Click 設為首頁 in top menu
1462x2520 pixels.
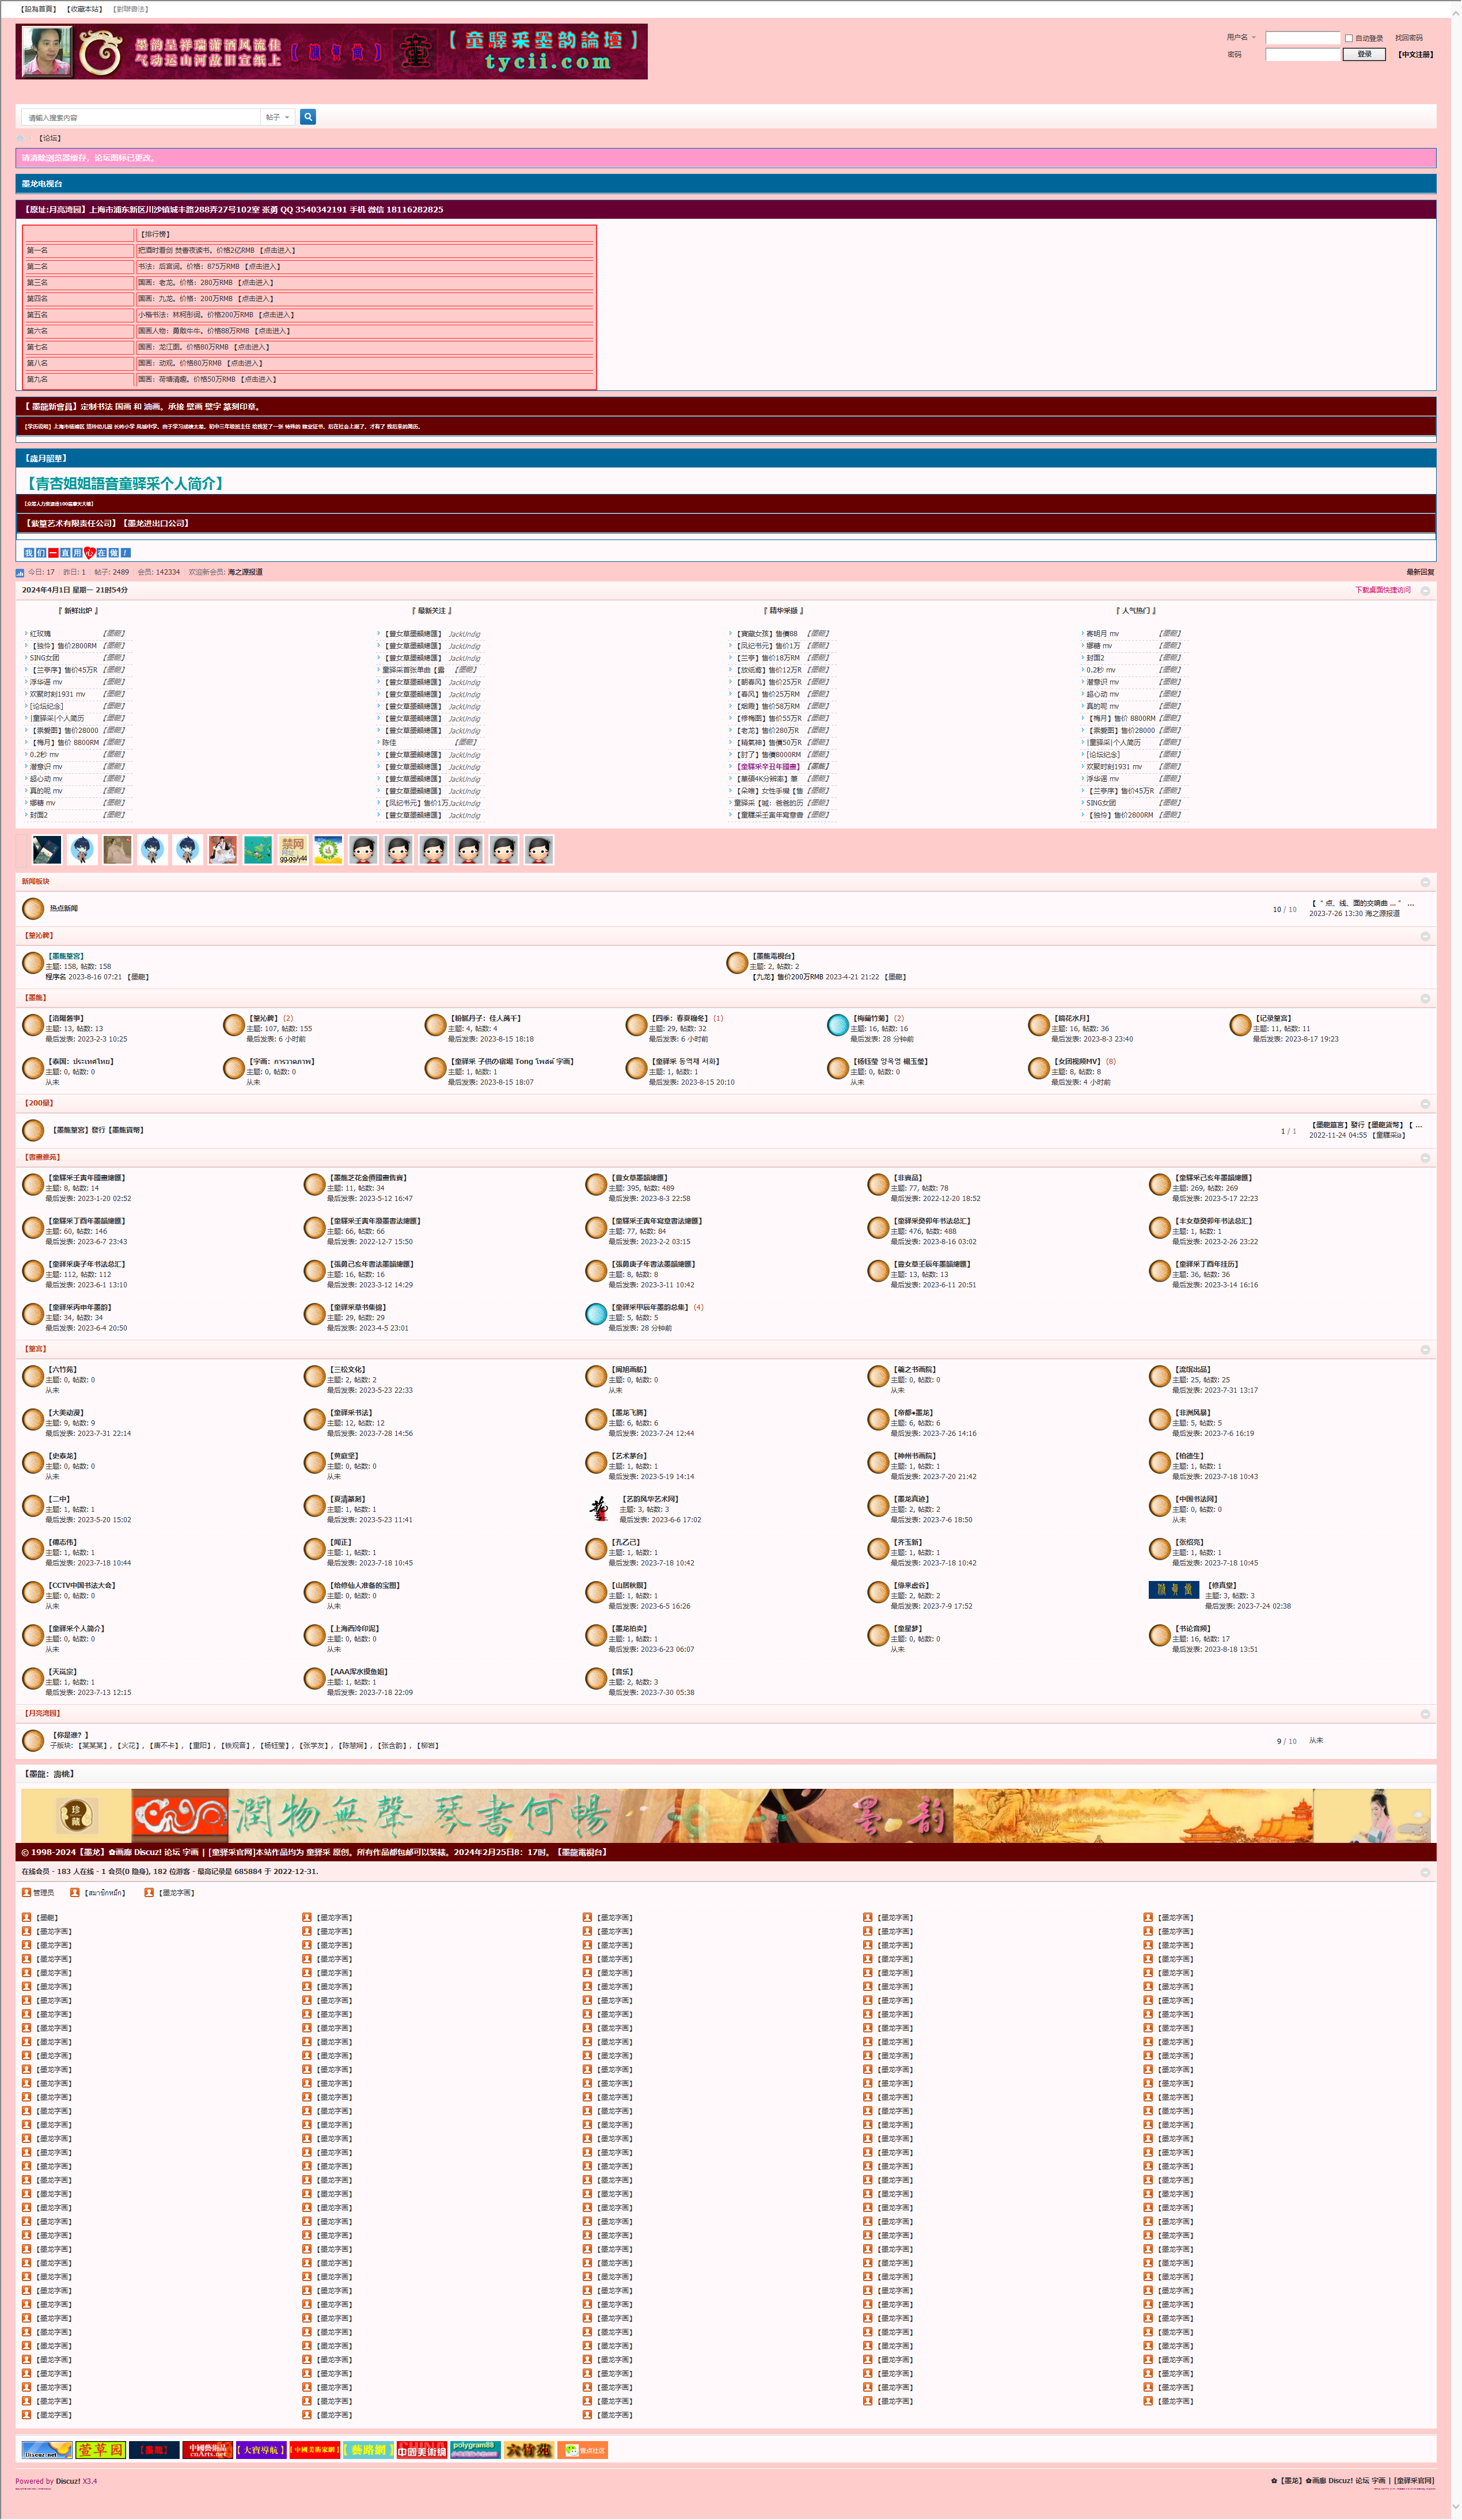pos(39,9)
